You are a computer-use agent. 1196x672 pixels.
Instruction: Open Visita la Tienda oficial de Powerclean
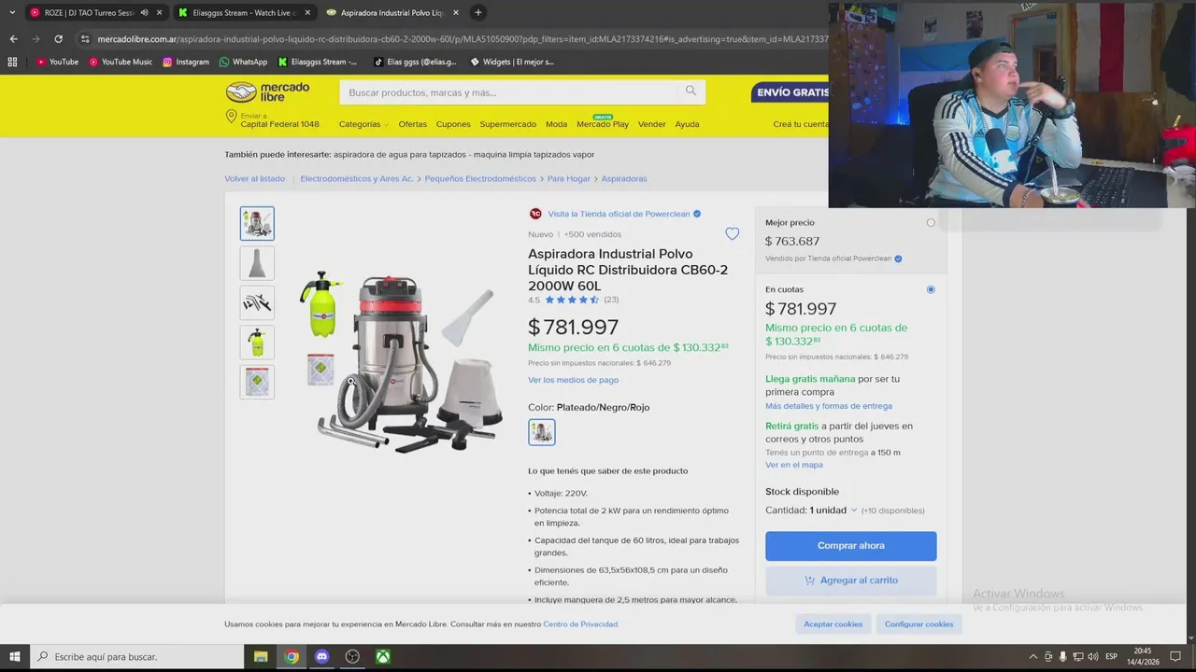(x=619, y=214)
